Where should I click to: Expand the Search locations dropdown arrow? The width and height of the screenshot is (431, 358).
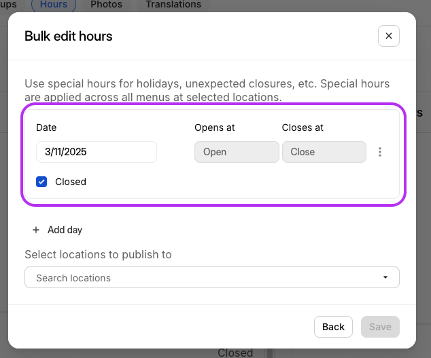coord(385,277)
